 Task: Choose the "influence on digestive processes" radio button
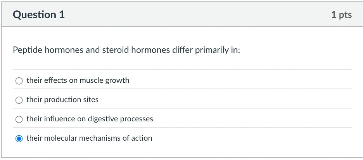point(19,119)
